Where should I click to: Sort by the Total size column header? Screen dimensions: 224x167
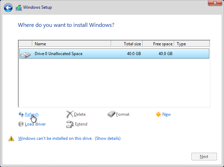click(x=127, y=44)
